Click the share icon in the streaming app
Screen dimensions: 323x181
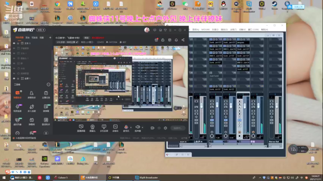tap(183, 40)
